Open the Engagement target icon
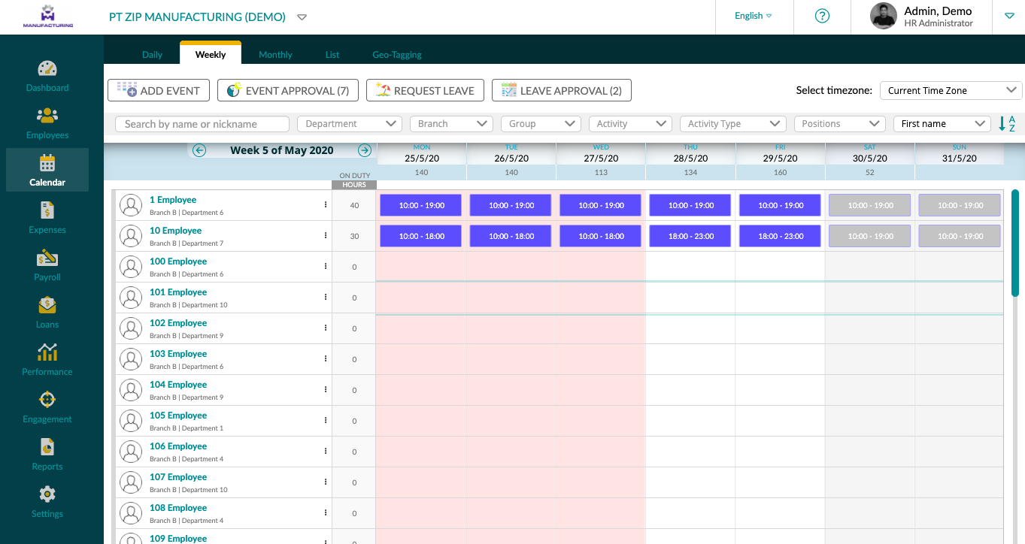Viewport: 1025px width, 544px height. pos(47,400)
